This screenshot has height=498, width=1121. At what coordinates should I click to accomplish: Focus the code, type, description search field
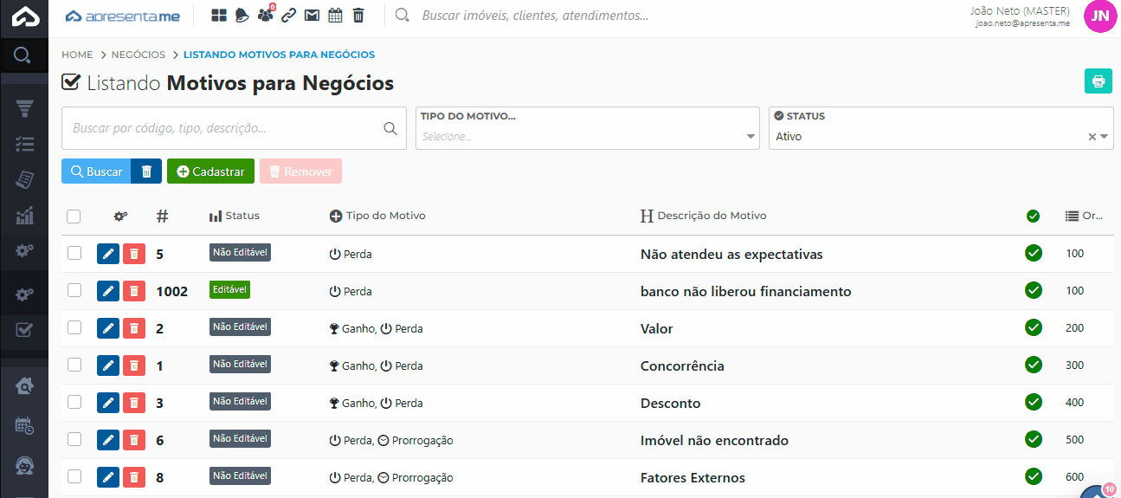pyautogui.click(x=225, y=128)
